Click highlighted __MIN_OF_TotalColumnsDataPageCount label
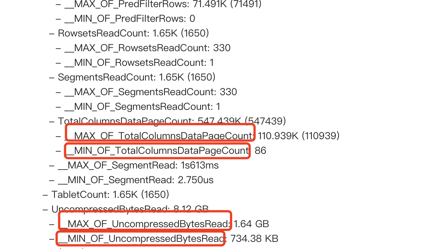The image size is (441, 249). click(x=157, y=151)
